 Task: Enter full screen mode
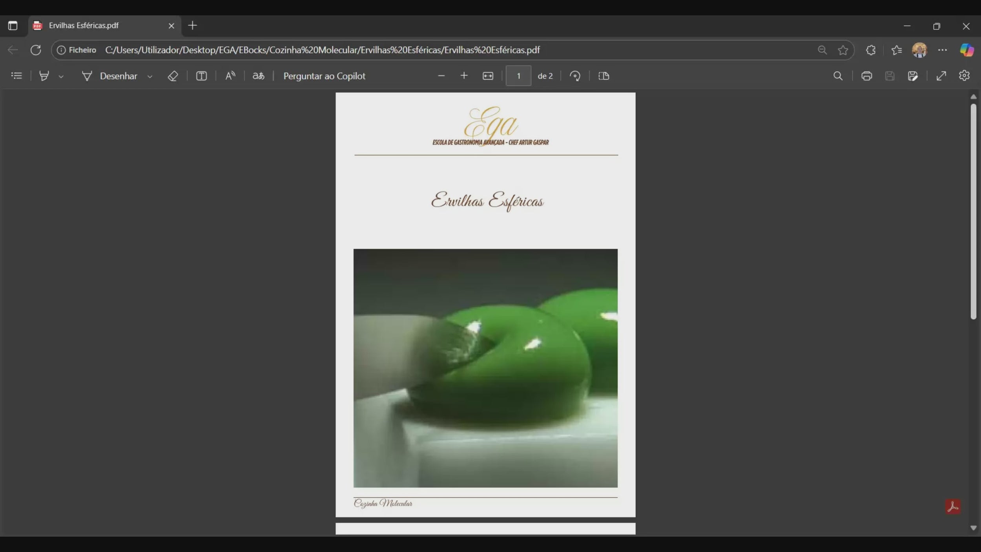coord(941,76)
